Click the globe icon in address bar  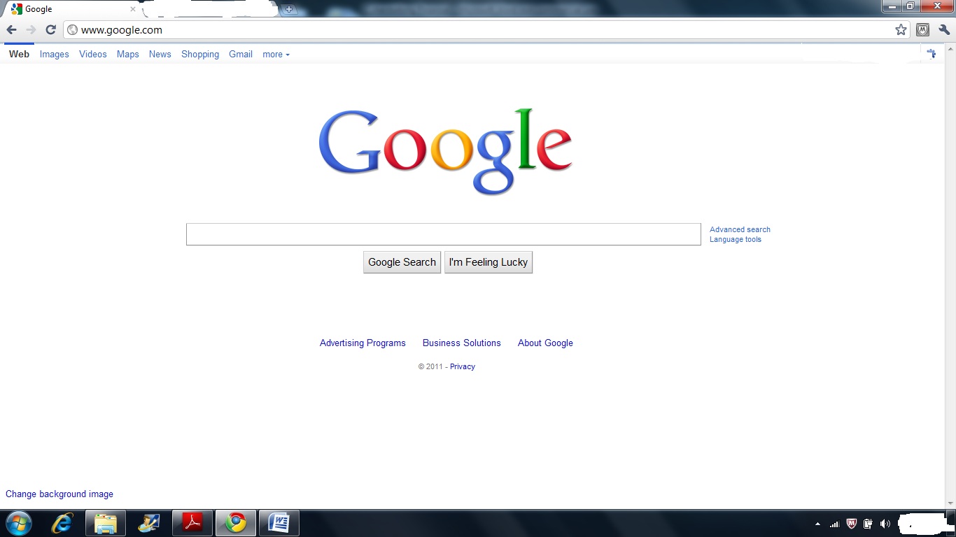pos(72,30)
